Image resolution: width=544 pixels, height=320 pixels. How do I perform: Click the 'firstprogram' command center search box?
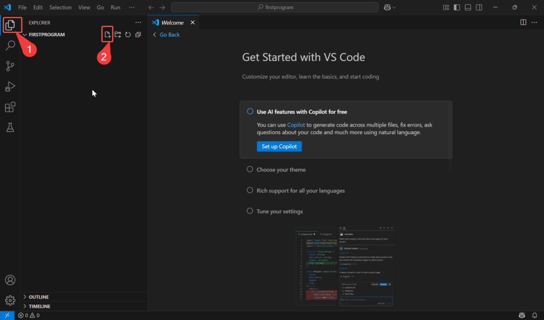(x=275, y=7)
